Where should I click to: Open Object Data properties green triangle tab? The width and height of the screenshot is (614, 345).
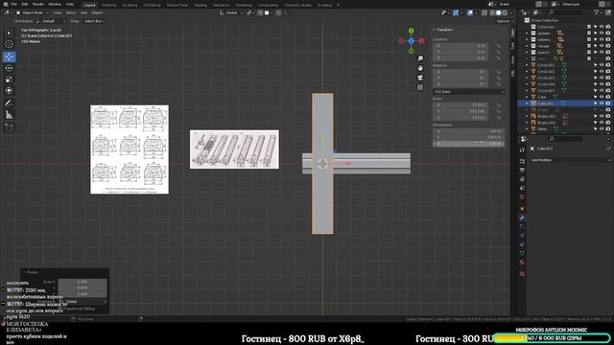point(522,253)
